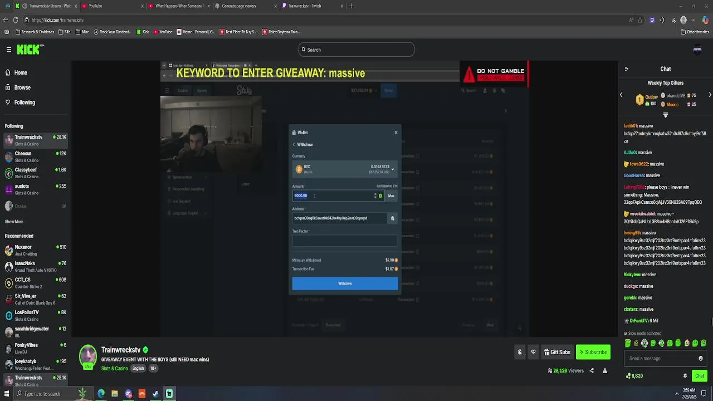This screenshot has width=713, height=401.
Task: Click the Gift Subs button
Action: click(557, 352)
